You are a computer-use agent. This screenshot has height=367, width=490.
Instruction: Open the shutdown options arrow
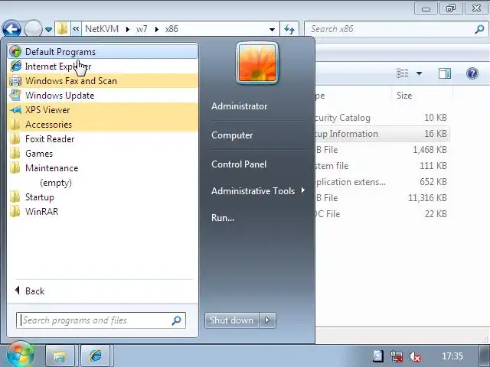267,320
